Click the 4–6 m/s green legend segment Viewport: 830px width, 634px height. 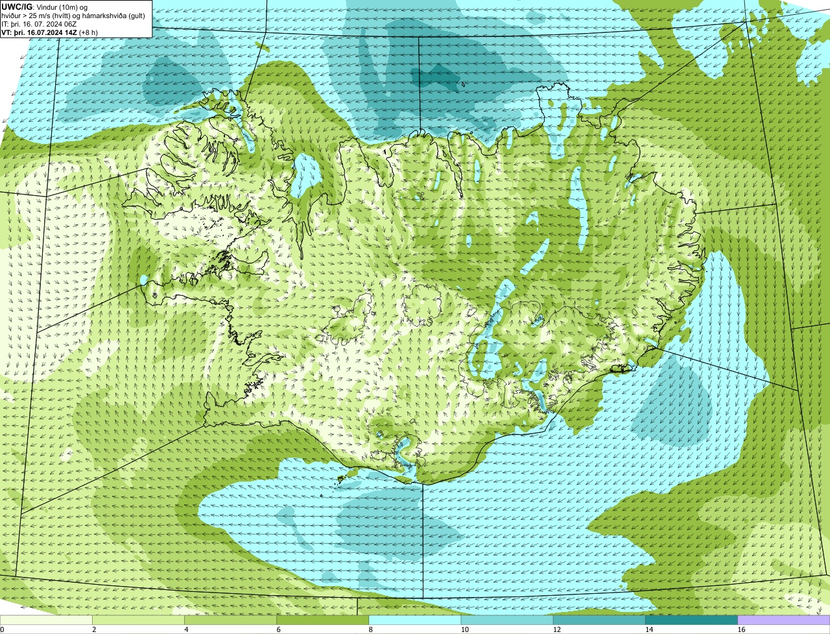[x=231, y=620]
